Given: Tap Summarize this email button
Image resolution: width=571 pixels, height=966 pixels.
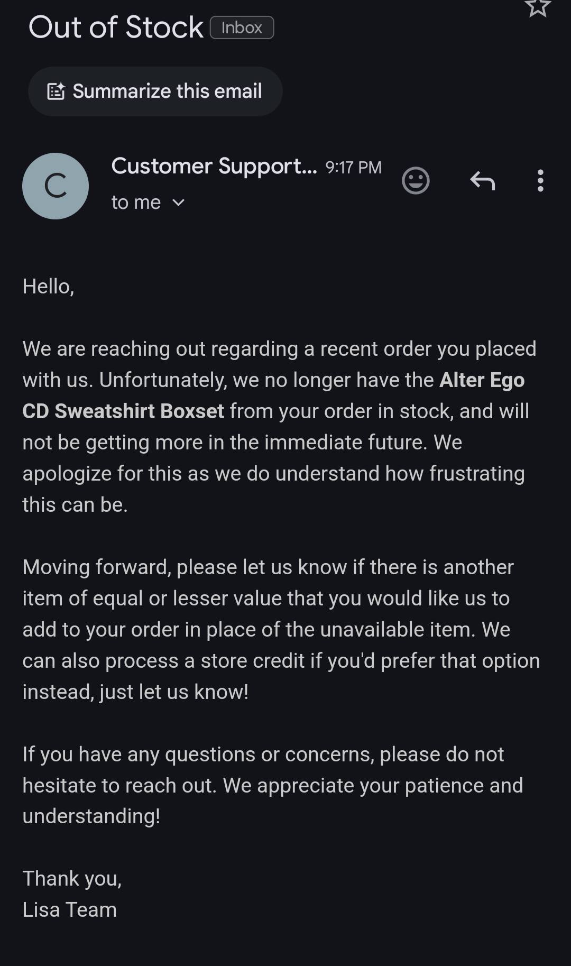Looking at the screenshot, I should [x=155, y=91].
